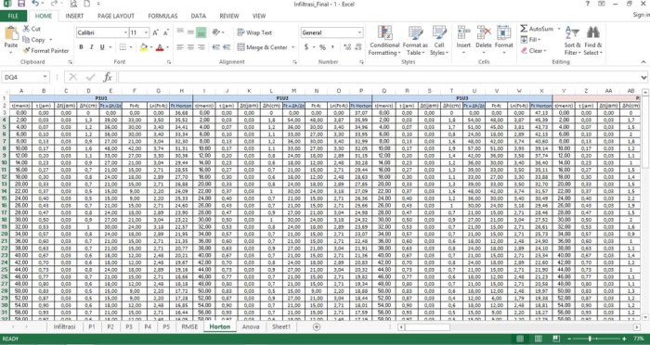
Task: Cut selection with the scissors icon
Action: [x=27, y=29]
